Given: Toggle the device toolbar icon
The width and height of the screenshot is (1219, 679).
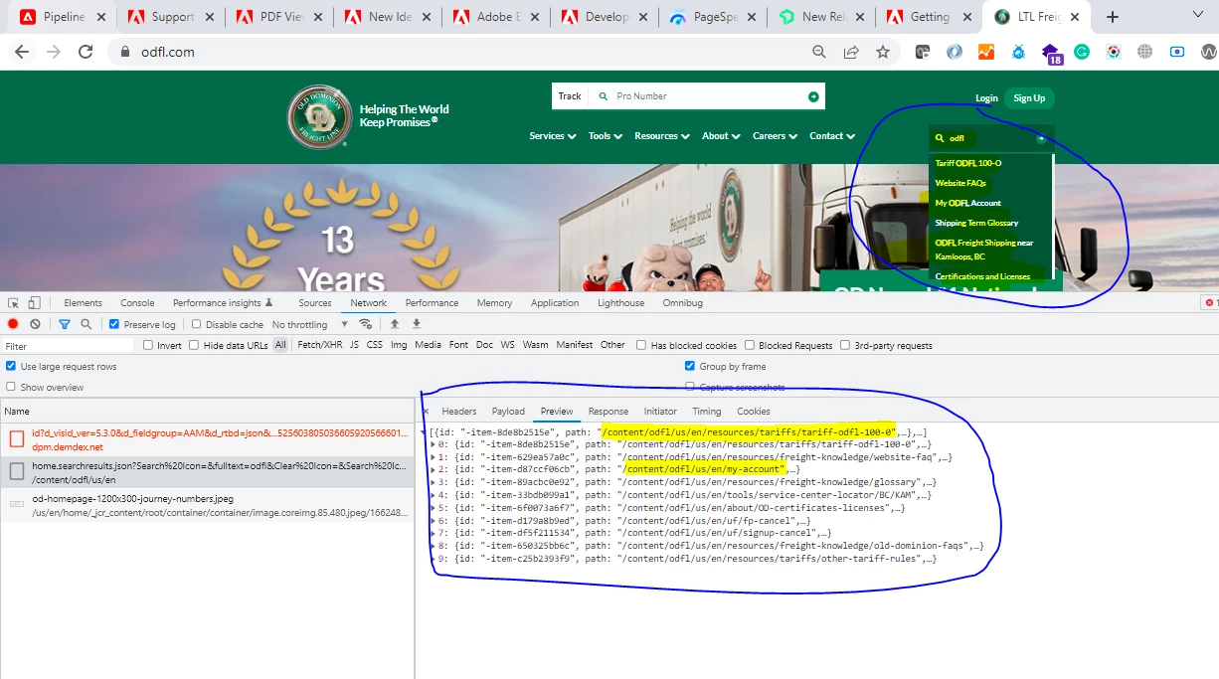Looking at the screenshot, I should [35, 303].
